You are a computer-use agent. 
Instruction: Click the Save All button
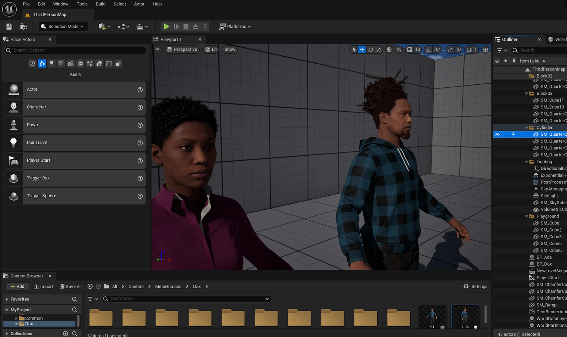(x=71, y=287)
